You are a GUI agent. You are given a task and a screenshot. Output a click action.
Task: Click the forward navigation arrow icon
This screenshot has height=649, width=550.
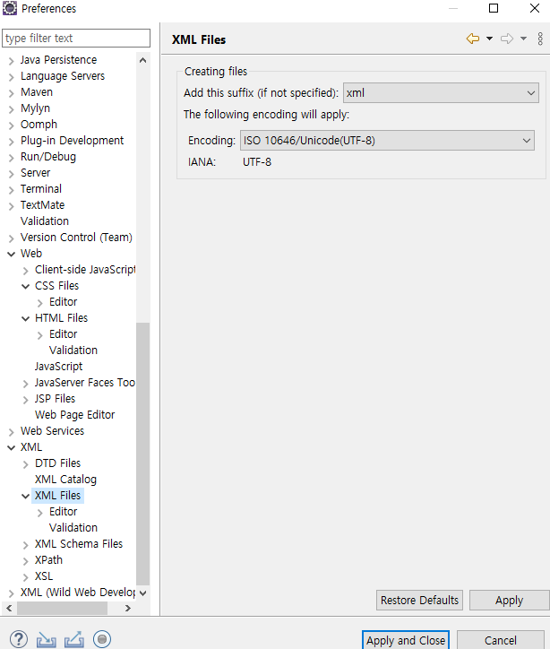tap(507, 39)
